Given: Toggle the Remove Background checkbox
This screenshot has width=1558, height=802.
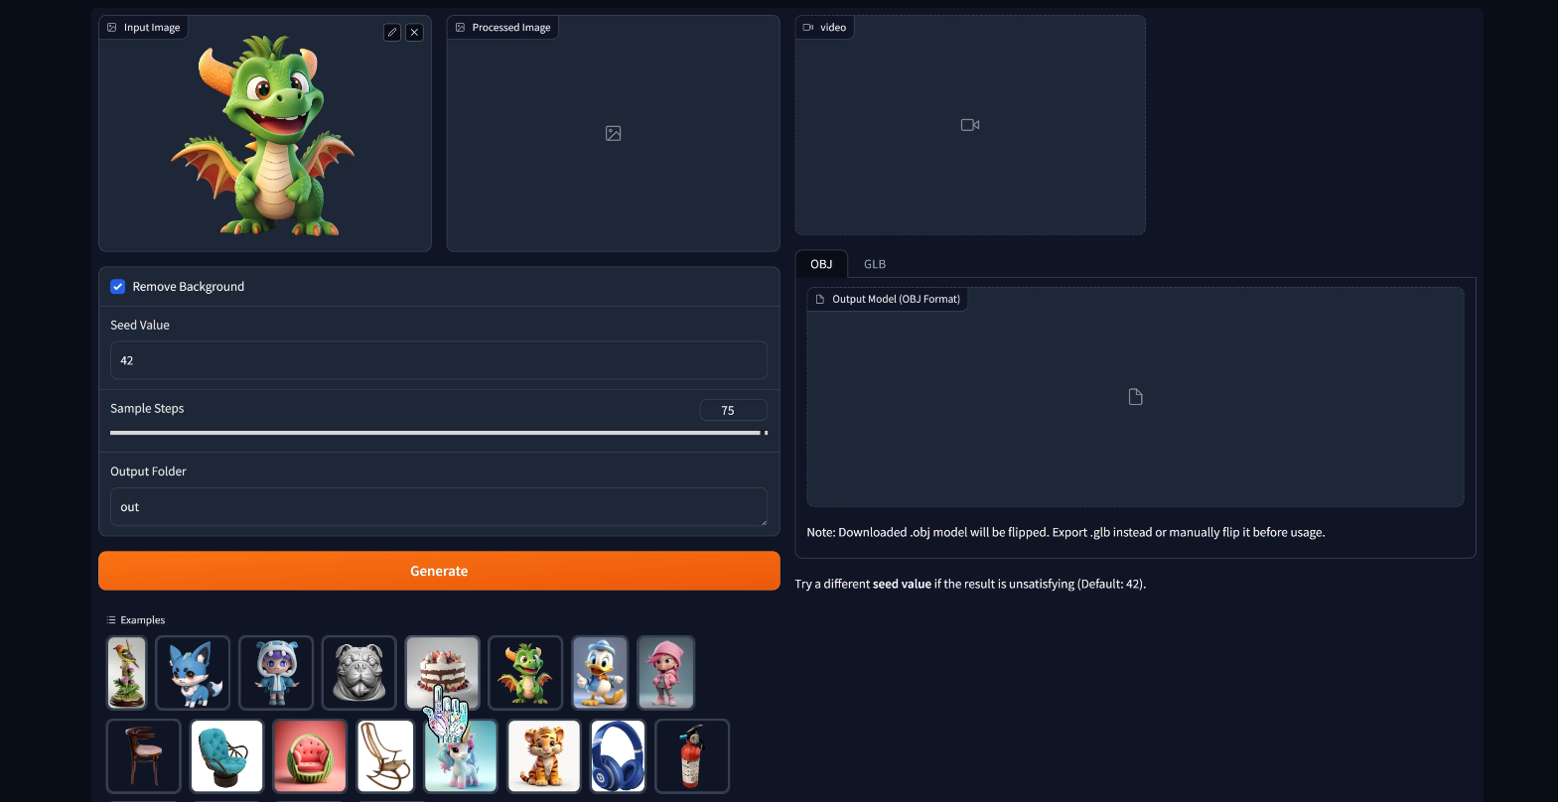Looking at the screenshot, I should tap(118, 287).
